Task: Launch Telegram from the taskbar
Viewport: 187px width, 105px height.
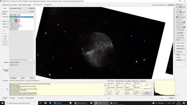Action: tap(50, 103)
